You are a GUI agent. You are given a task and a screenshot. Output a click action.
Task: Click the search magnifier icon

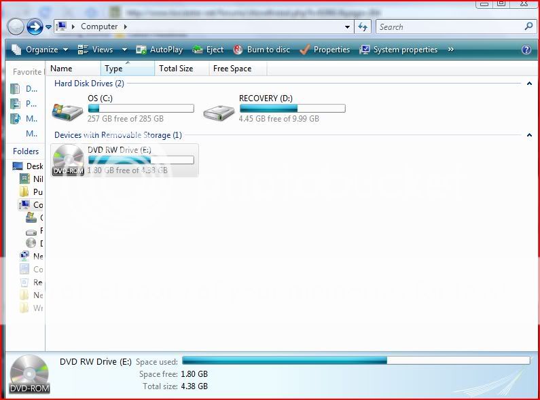click(x=528, y=26)
